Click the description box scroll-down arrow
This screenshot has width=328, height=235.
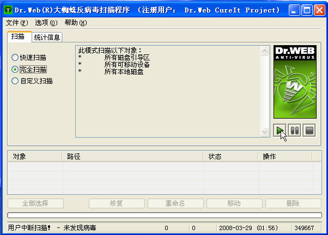click(x=264, y=132)
